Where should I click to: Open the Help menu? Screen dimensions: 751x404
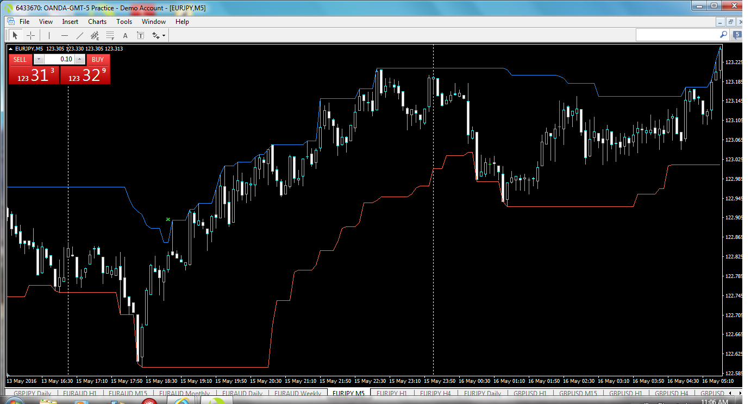coord(182,22)
